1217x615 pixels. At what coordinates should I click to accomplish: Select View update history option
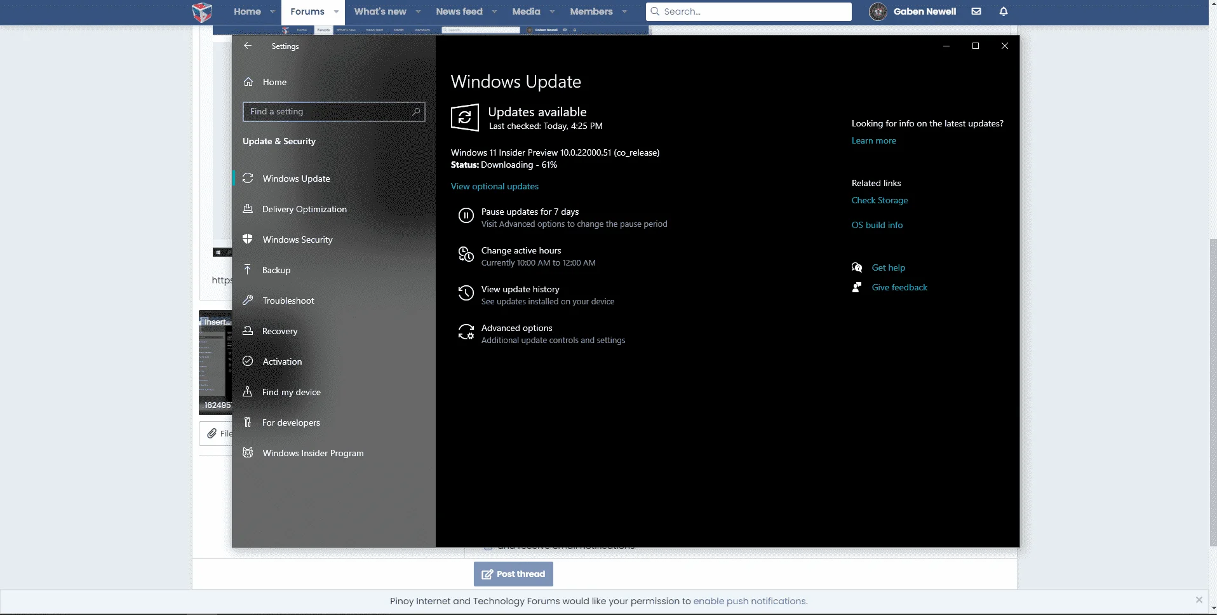tap(520, 289)
